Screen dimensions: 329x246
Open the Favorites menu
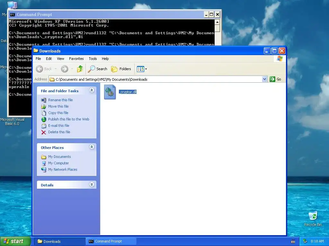click(x=76, y=59)
